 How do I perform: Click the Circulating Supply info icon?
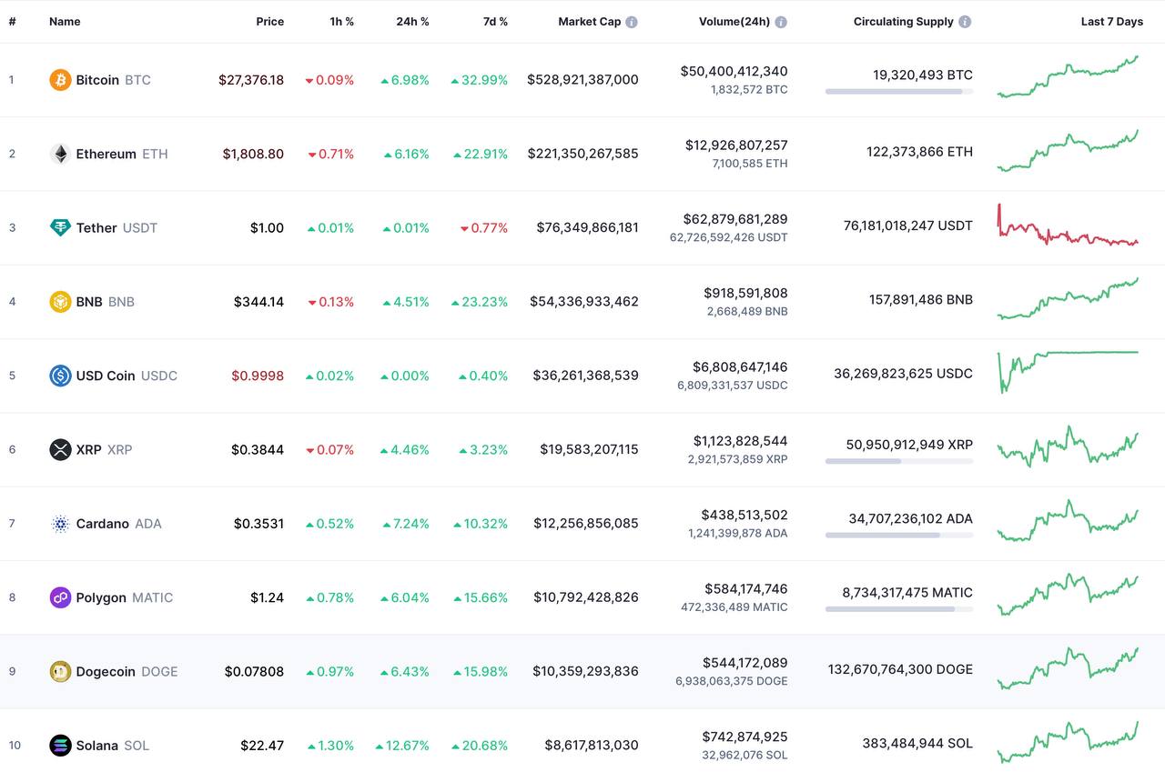(965, 22)
